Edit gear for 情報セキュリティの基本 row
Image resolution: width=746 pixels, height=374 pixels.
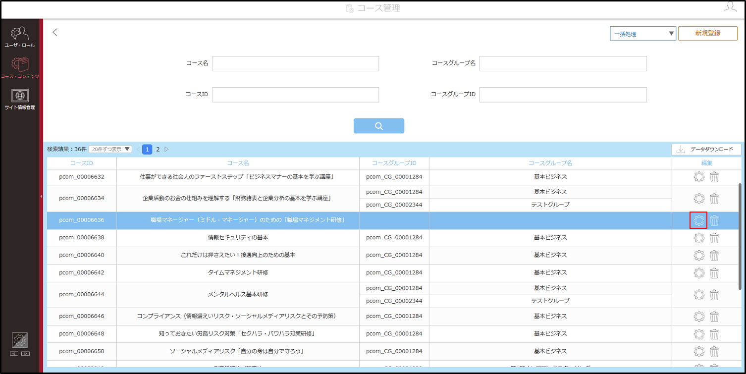pos(699,238)
